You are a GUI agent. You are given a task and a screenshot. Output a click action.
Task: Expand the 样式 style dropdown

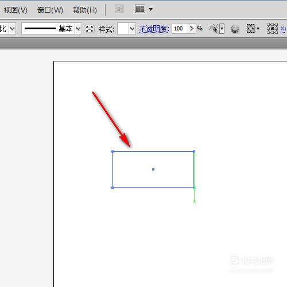pos(132,29)
